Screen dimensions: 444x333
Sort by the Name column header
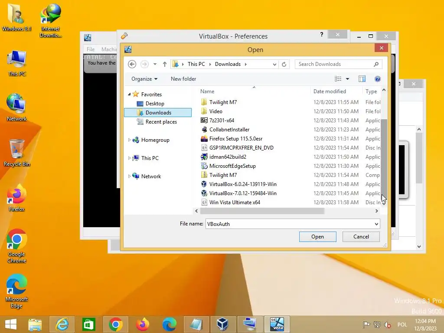click(x=207, y=91)
